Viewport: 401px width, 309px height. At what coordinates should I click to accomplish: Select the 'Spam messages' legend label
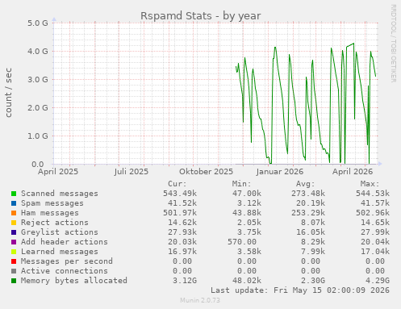point(52,203)
